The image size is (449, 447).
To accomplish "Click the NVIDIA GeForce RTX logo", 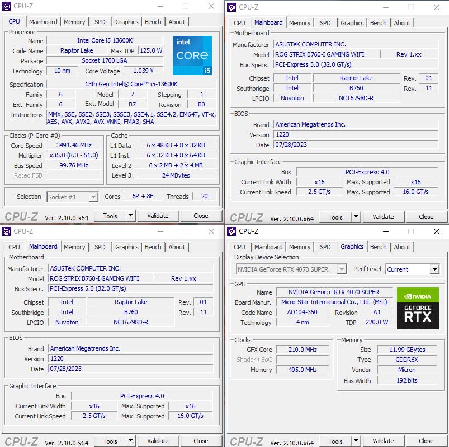I will coord(418,308).
